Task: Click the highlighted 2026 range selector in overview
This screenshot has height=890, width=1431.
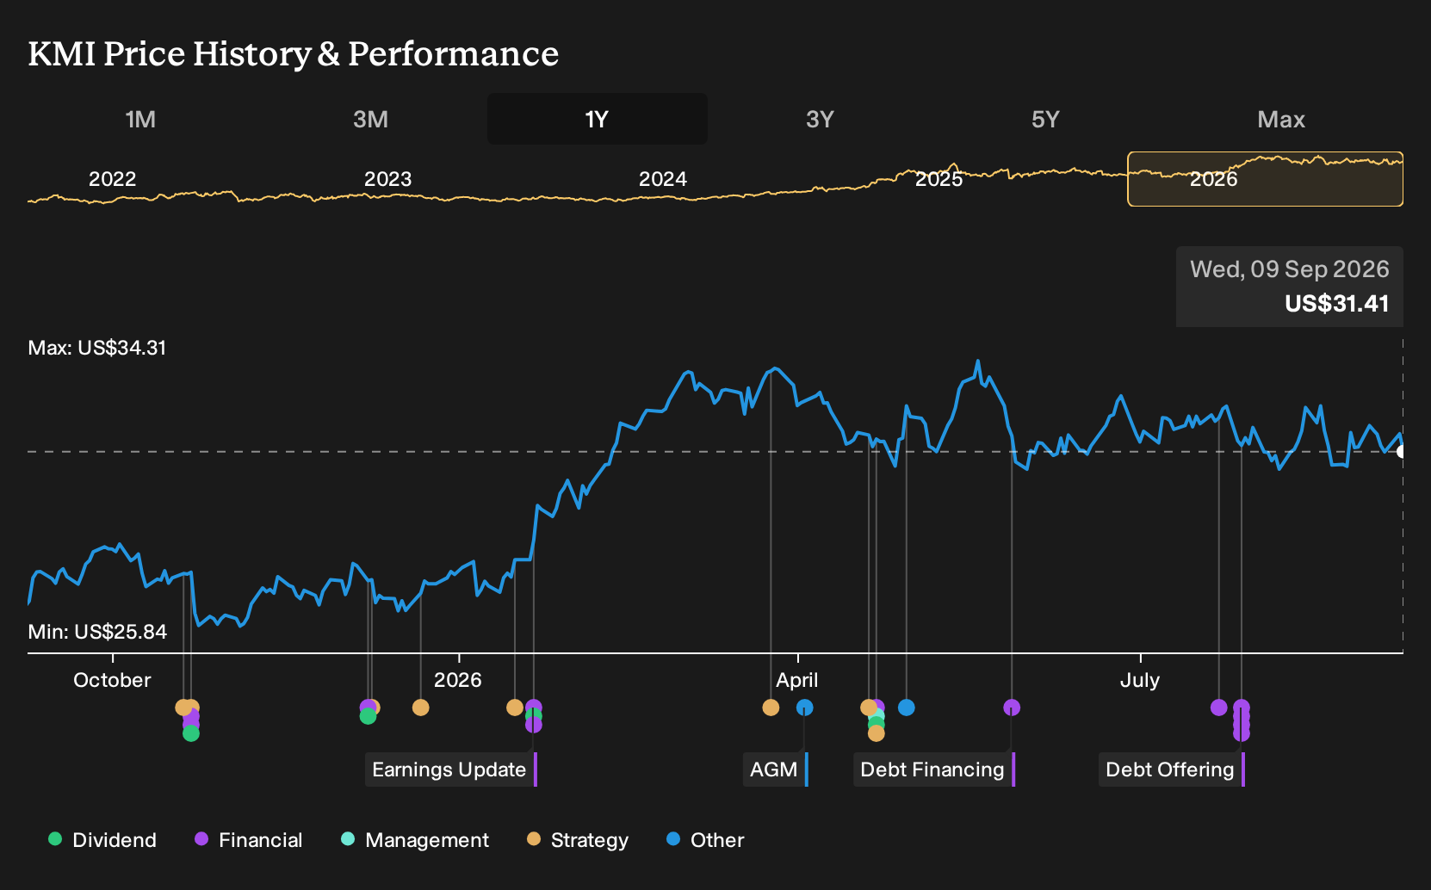Action: [x=1266, y=179]
